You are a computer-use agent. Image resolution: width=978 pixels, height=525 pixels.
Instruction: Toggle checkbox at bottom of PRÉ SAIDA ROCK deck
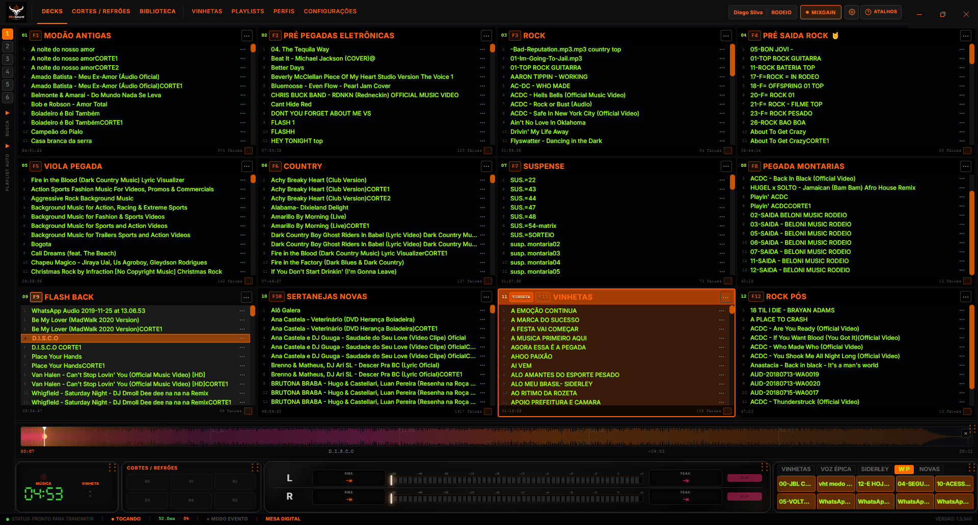pos(967,151)
